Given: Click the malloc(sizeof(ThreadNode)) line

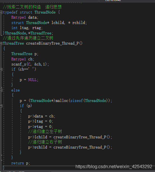Looking at the screenshot, I should click(66, 101).
